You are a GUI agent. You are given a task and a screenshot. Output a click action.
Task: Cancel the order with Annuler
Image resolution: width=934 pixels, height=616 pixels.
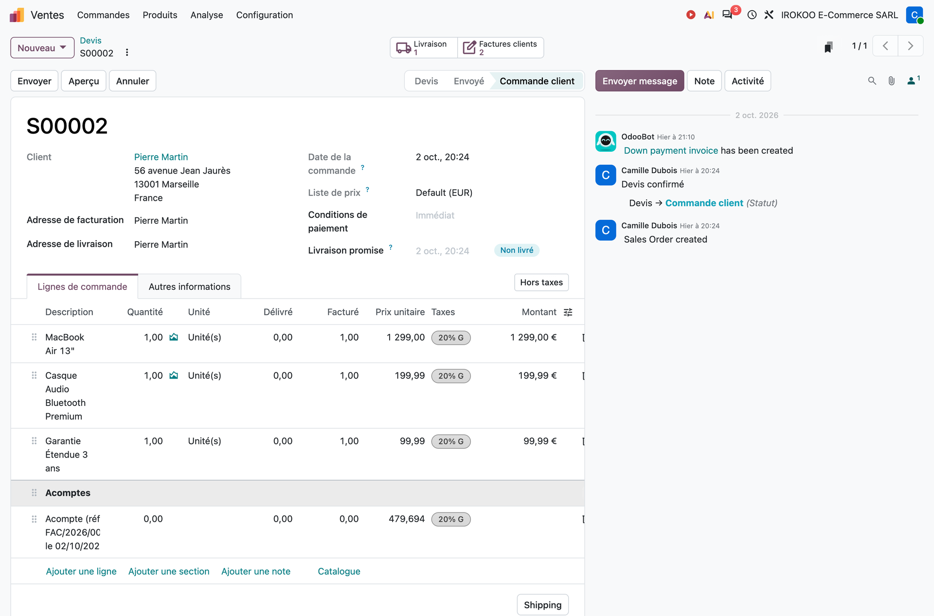(x=132, y=81)
